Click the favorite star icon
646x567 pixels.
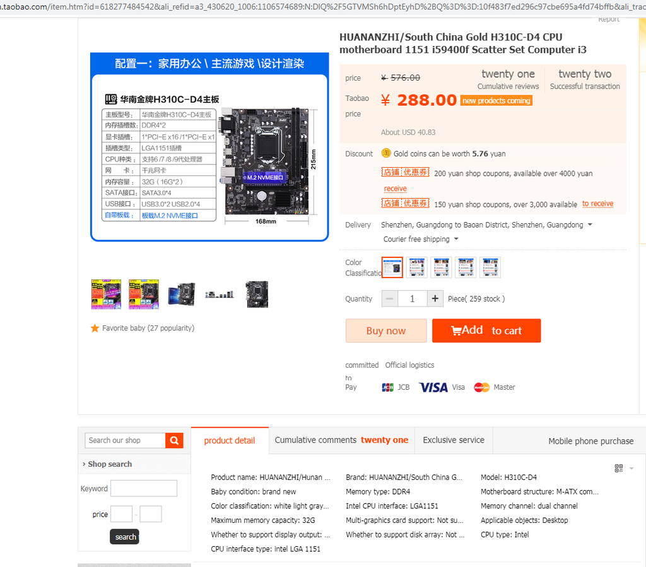(95, 328)
